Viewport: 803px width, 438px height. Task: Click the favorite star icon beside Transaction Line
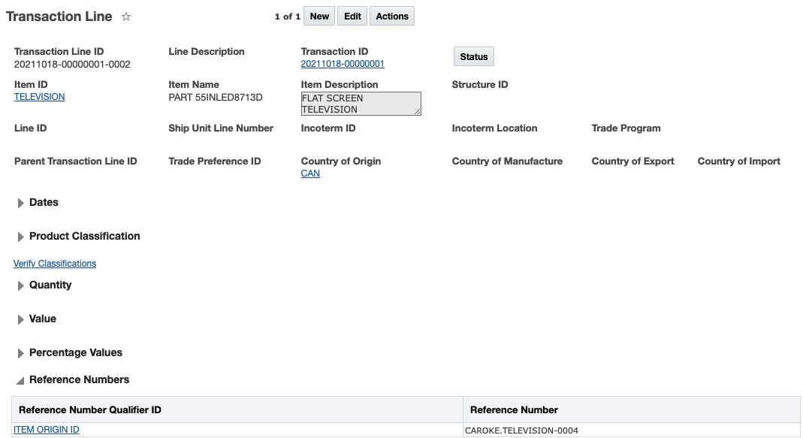click(126, 17)
